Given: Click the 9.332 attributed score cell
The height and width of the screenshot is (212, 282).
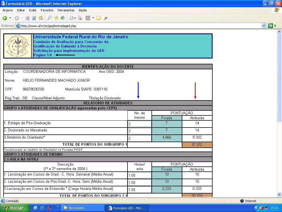Looking at the screenshot, I should pos(197,138).
